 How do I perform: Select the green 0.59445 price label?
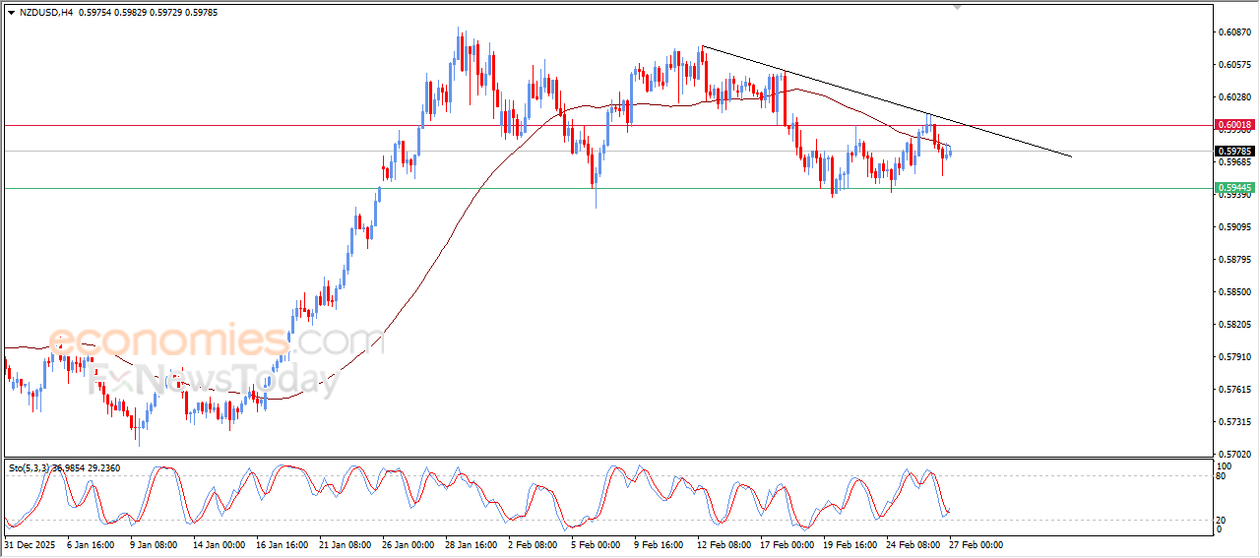click(x=1234, y=187)
